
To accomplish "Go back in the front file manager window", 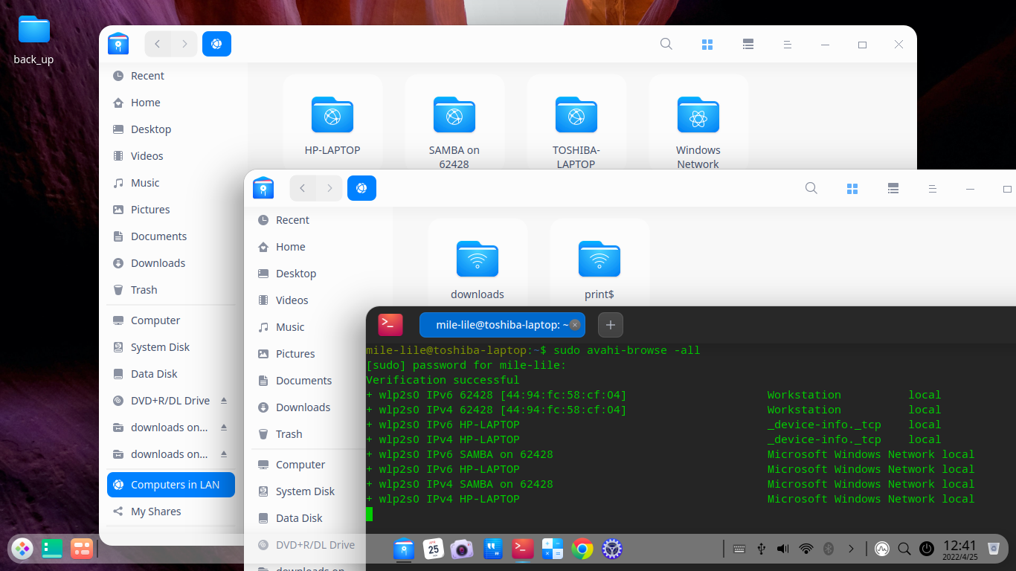I will click(x=303, y=188).
